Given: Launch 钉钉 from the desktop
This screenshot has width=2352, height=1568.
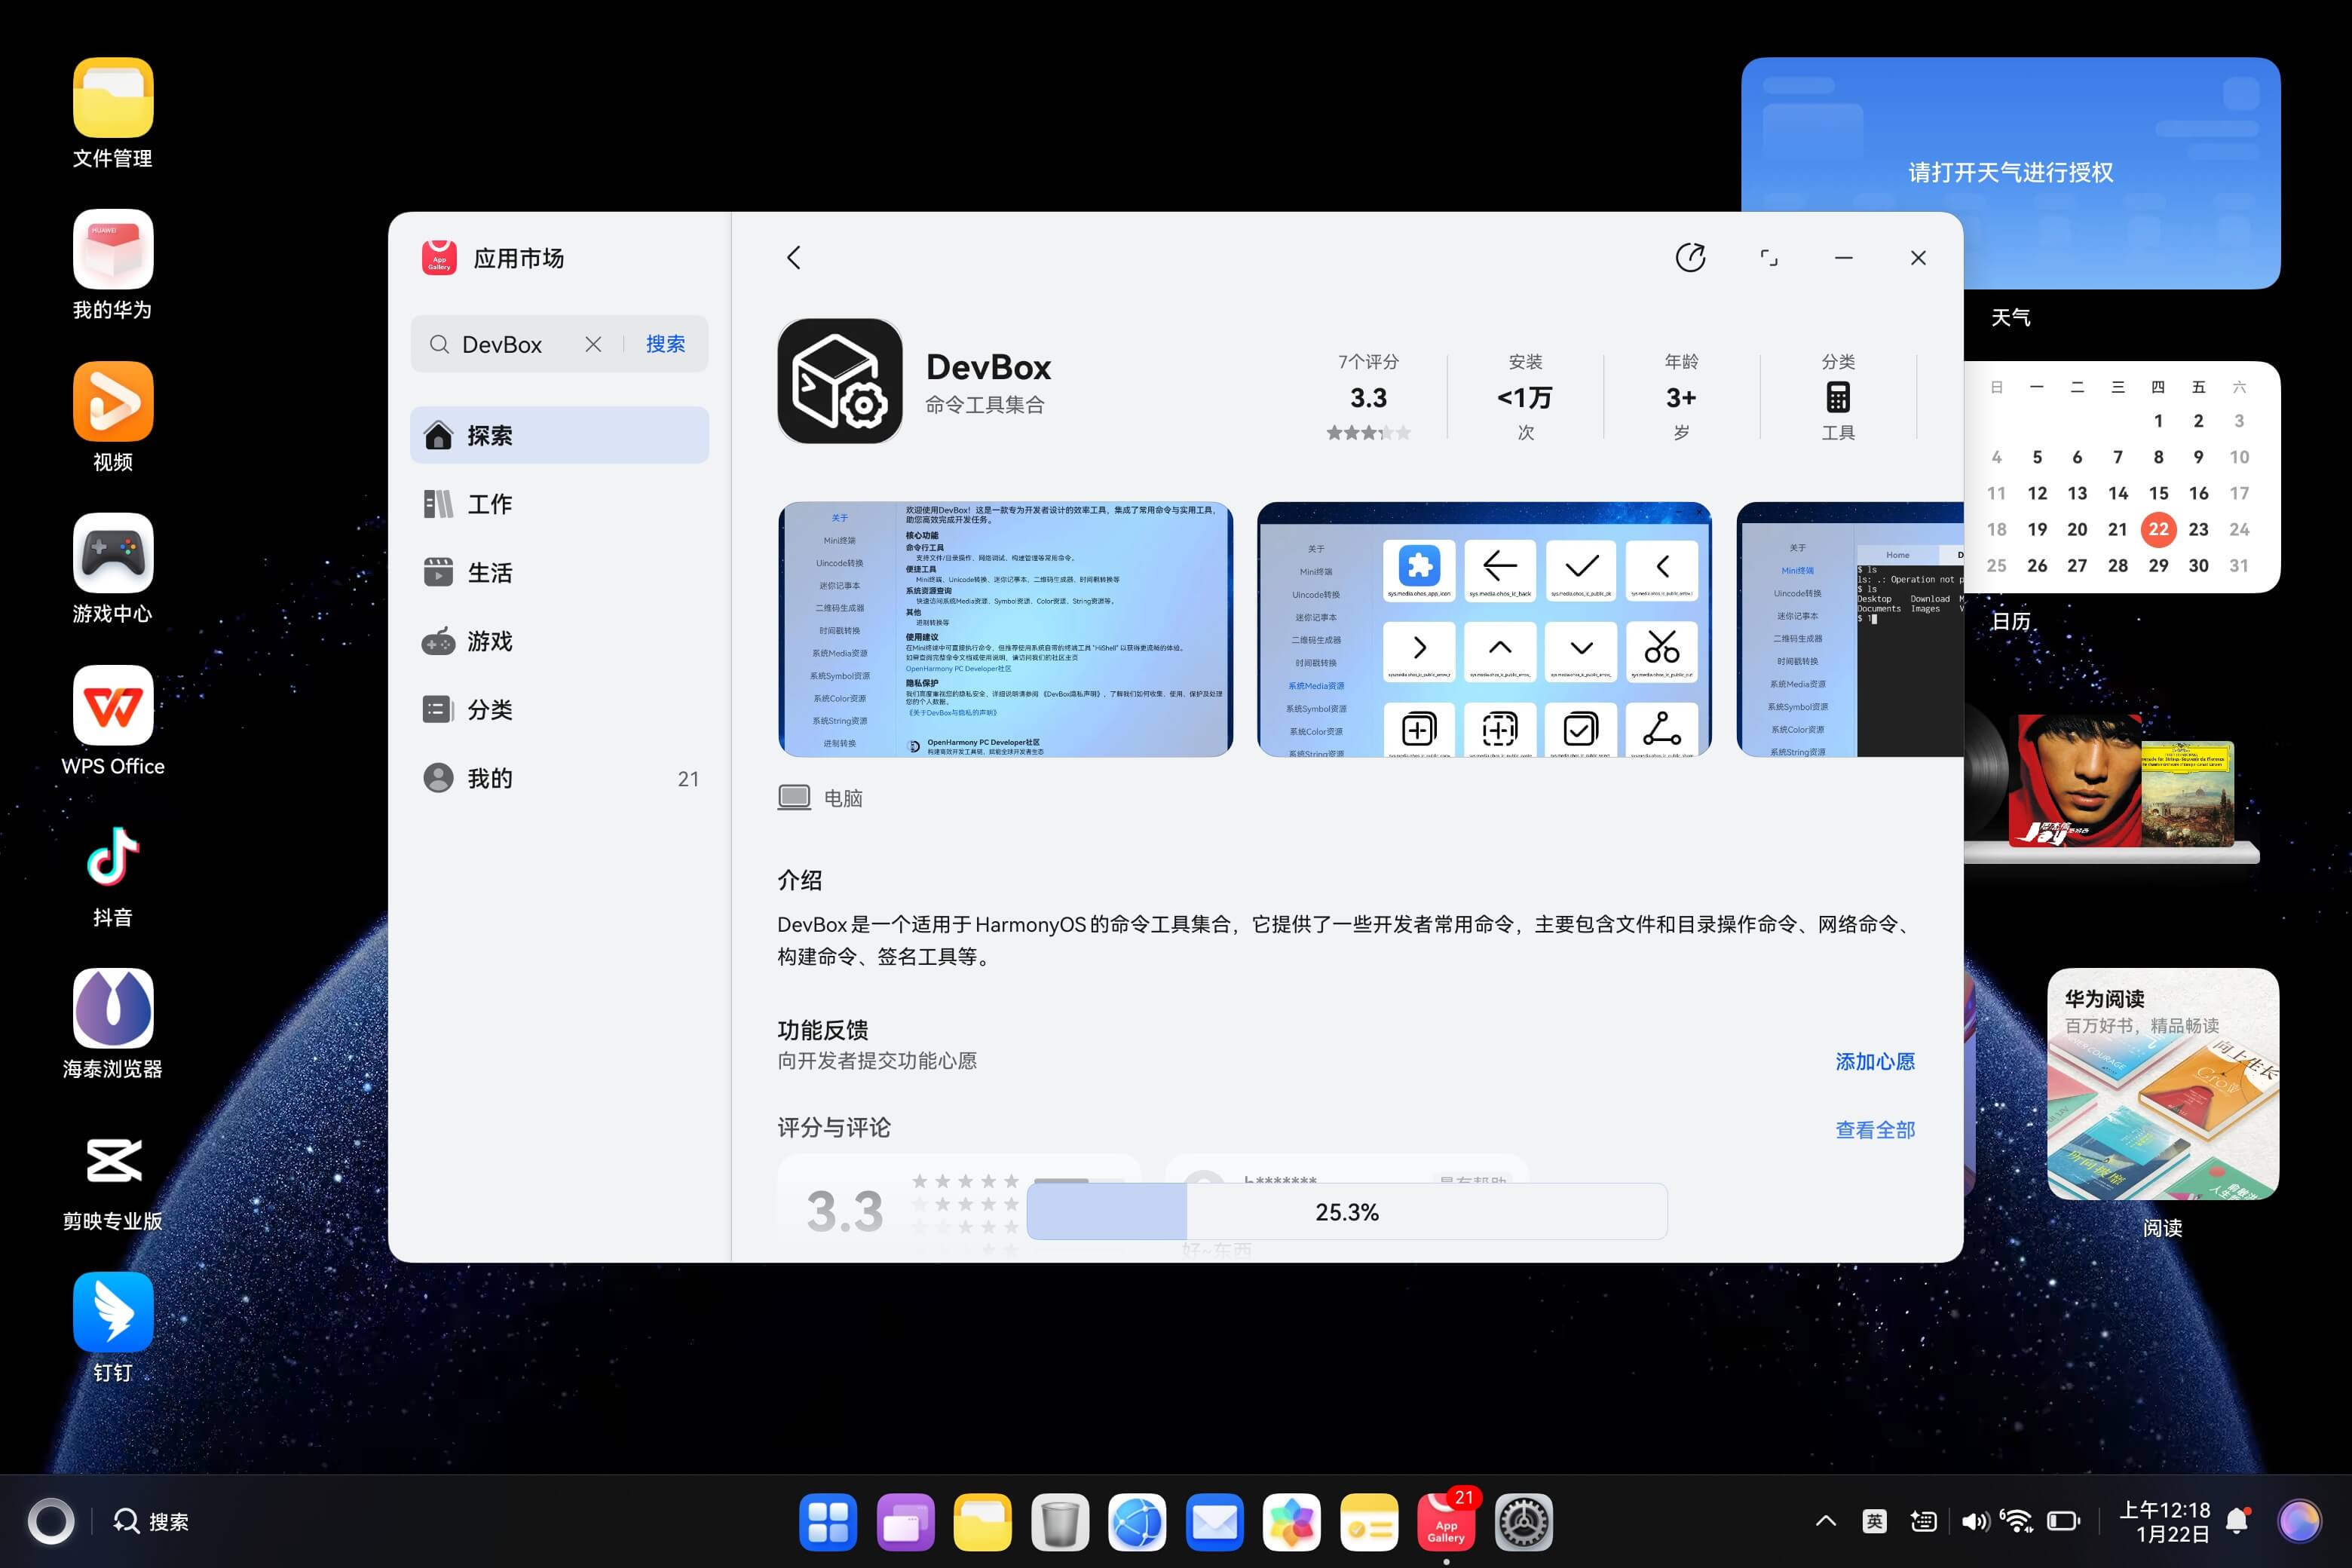Looking at the screenshot, I should coord(112,1311).
